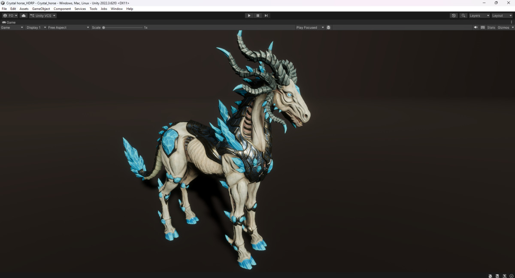The width and height of the screenshot is (515, 278).
Task: Open the Services menu
Action: pos(80,9)
